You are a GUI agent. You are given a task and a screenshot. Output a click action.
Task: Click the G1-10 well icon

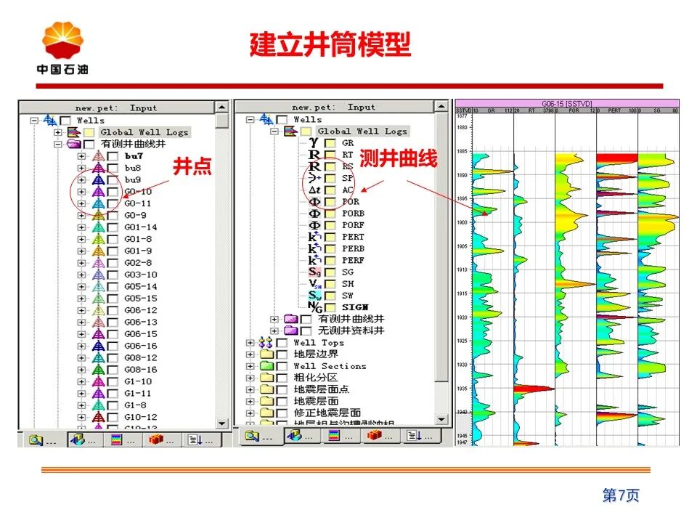(x=98, y=381)
